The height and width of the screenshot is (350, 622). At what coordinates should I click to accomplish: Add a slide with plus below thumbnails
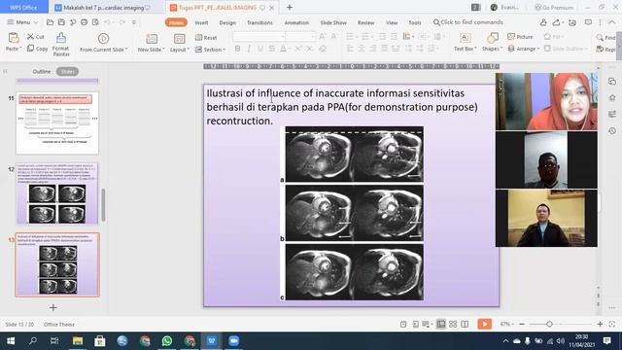[53, 307]
